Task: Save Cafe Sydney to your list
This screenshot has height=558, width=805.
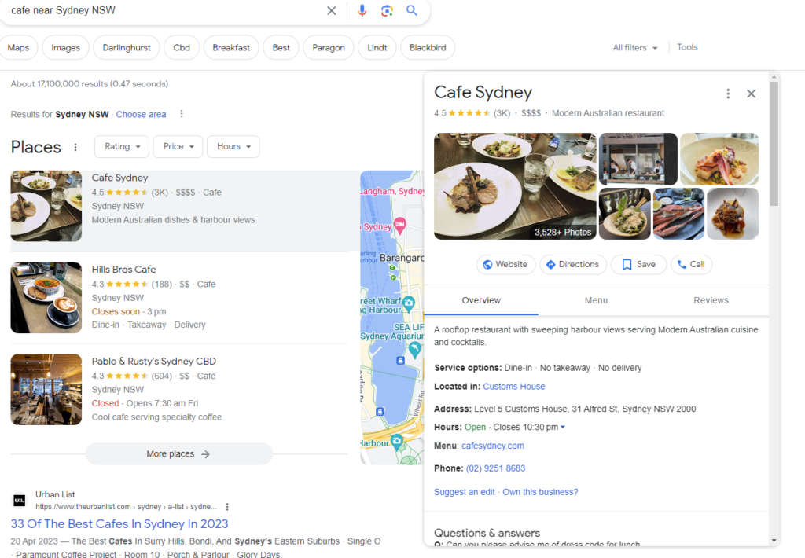Action: point(638,264)
